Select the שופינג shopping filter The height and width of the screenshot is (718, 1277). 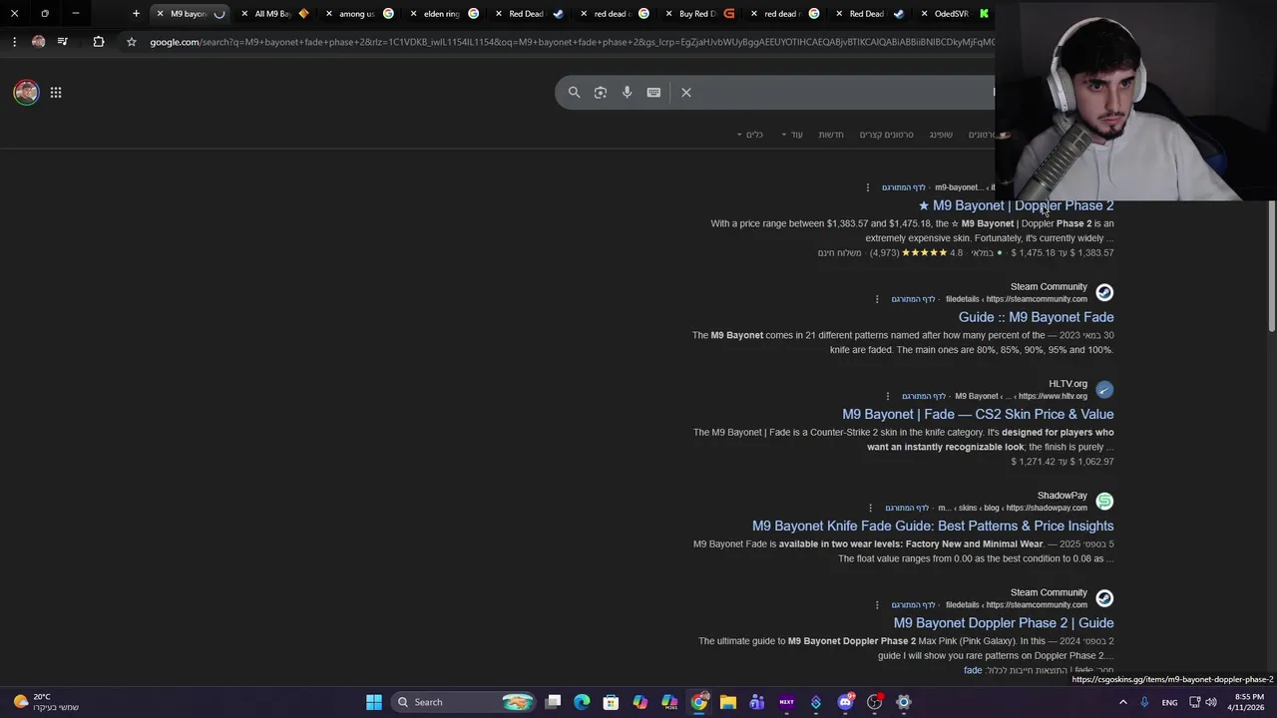point(941,135)
